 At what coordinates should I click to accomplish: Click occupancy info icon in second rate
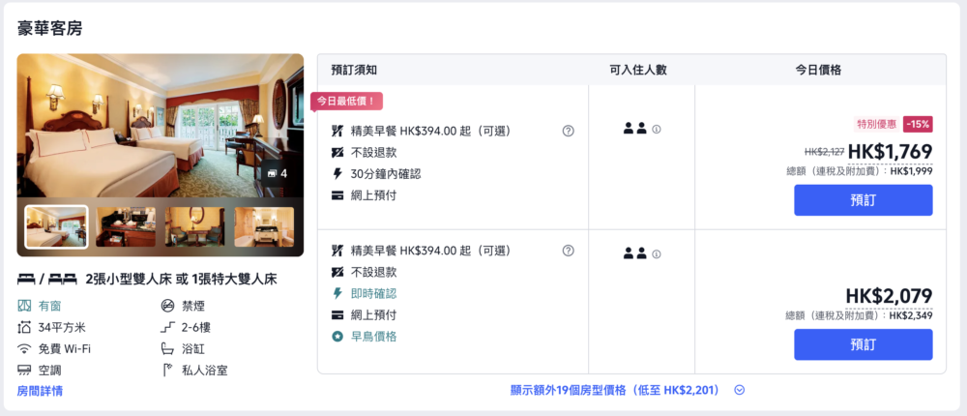point(657,254)
